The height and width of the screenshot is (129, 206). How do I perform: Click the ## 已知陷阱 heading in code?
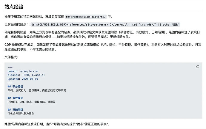pyautogui.click(x=15, y=110)
